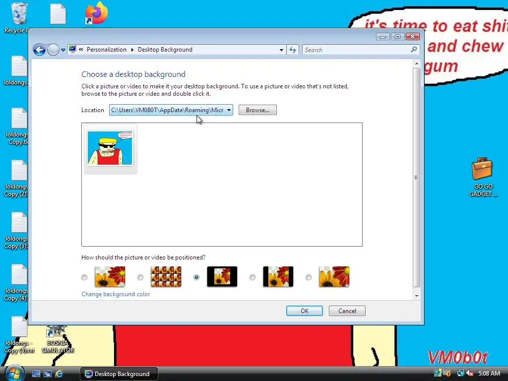Click the Cancel button
This screenshot has width=508, height=381.
pos(347,311)
